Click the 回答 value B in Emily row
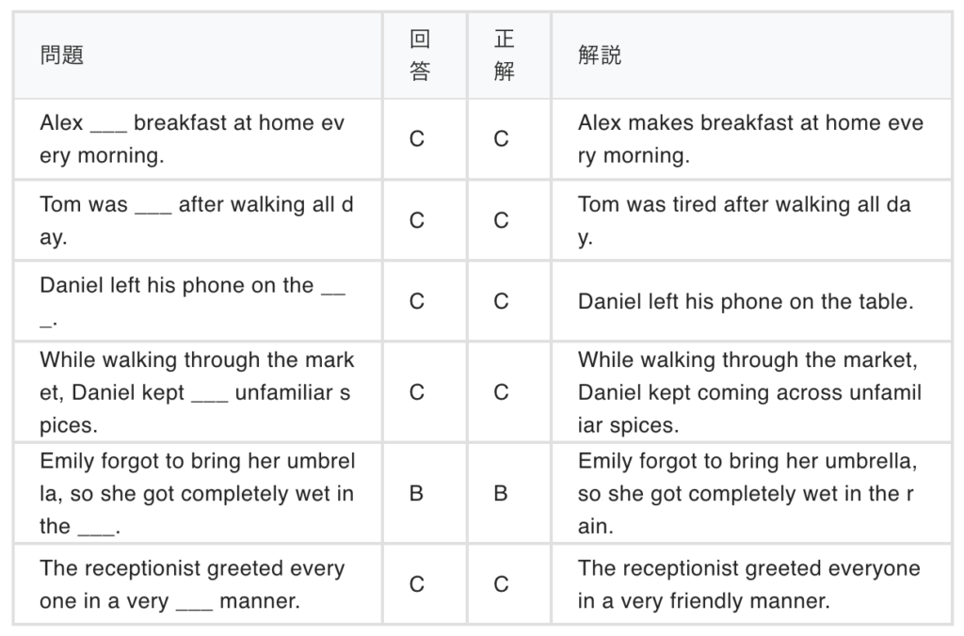964x636 pixels. pyautogui.click(x=417, y=493)
